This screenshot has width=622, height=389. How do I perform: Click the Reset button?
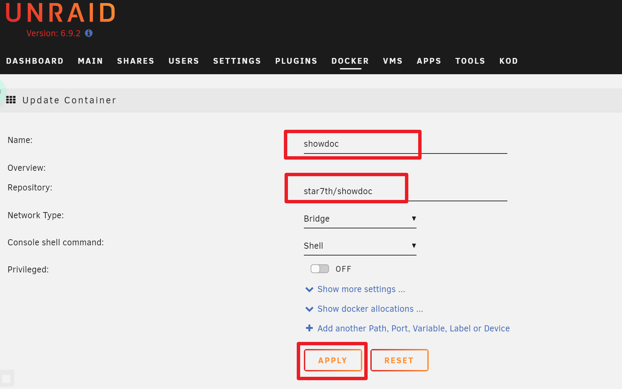click(399, 360)
